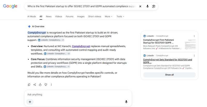Start voice search in the top search bar
This screenshot has width=207, height=107.
(147, 6)
